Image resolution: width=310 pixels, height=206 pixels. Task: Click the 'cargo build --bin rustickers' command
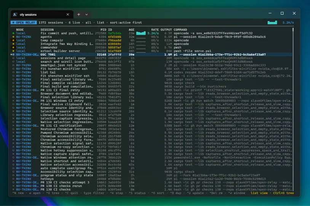point(200,87)
